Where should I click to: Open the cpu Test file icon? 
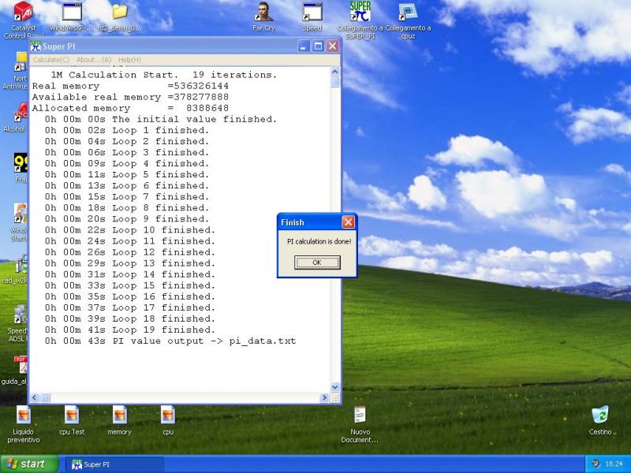(72, 415)
